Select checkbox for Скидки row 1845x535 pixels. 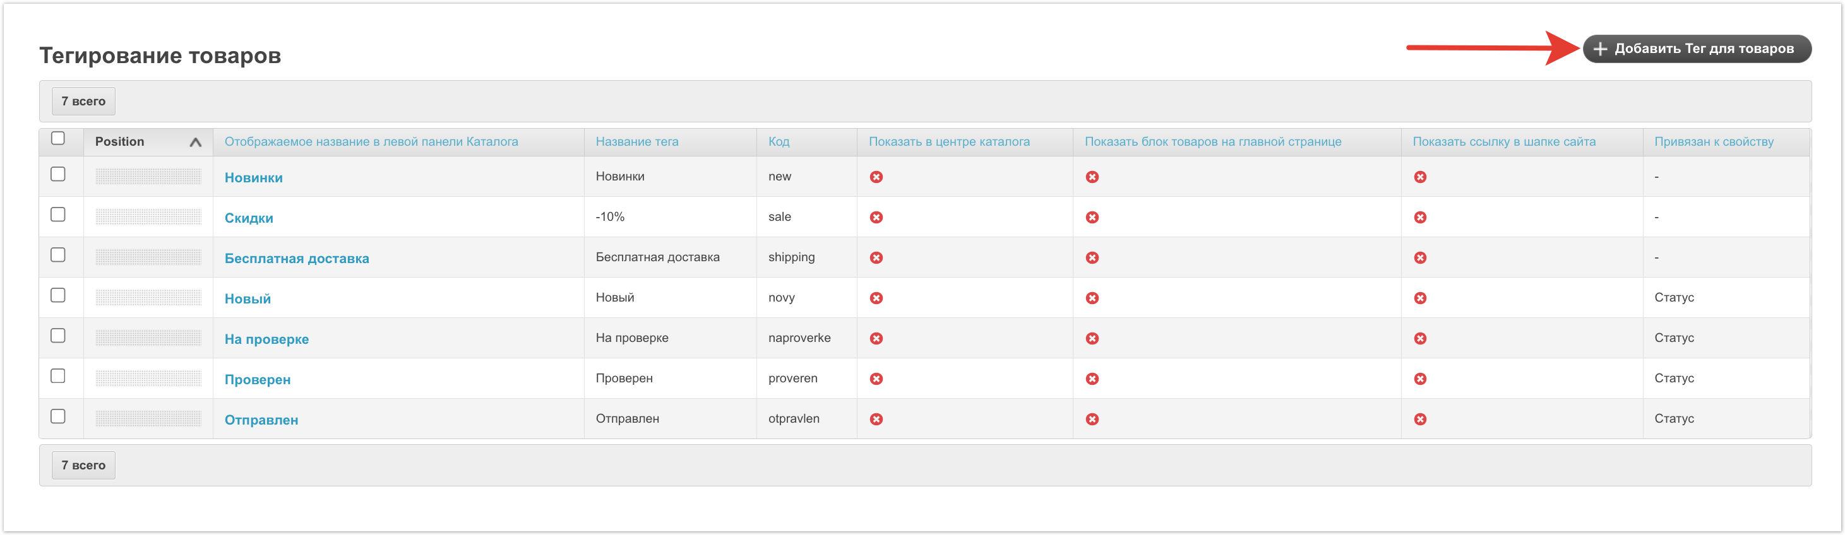58,215
